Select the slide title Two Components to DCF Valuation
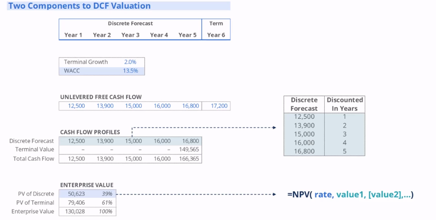Viewport: 436px width, 220px height. pos(79,6)
